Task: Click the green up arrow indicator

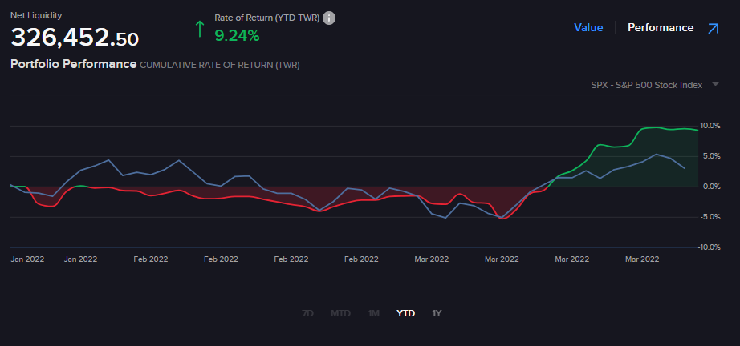Action: (x=199, y=29)
